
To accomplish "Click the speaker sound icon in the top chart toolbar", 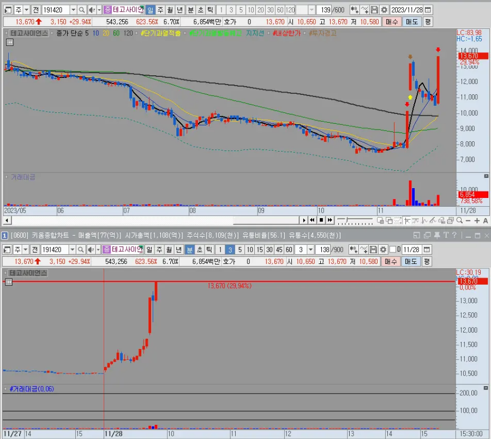I will pyautogui.click(x=92, y=10).
